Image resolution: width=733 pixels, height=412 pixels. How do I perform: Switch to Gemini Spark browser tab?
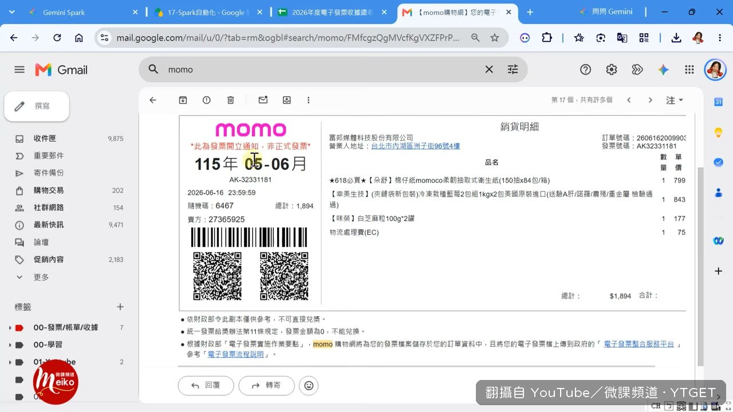click(x=82, y=12)
